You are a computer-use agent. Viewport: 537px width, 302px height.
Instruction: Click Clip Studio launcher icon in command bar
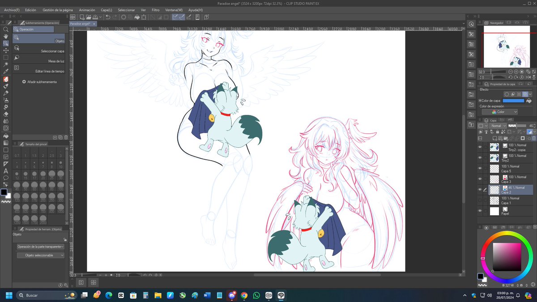[x=73, y=17]
